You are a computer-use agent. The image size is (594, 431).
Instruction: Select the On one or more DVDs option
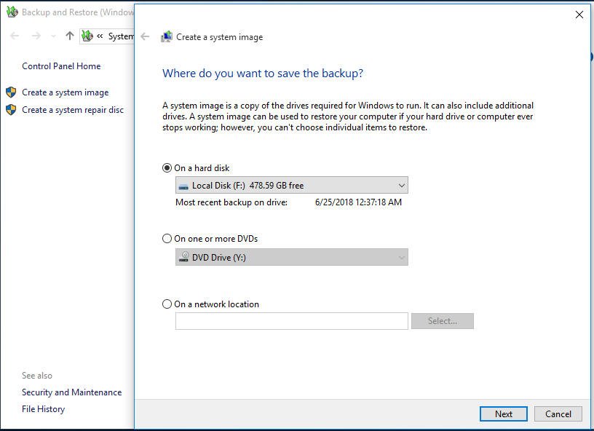[x=167, y=239]
